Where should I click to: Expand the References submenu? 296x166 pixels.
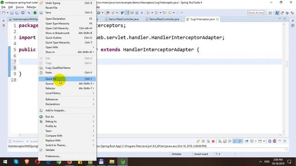point(67,100)
